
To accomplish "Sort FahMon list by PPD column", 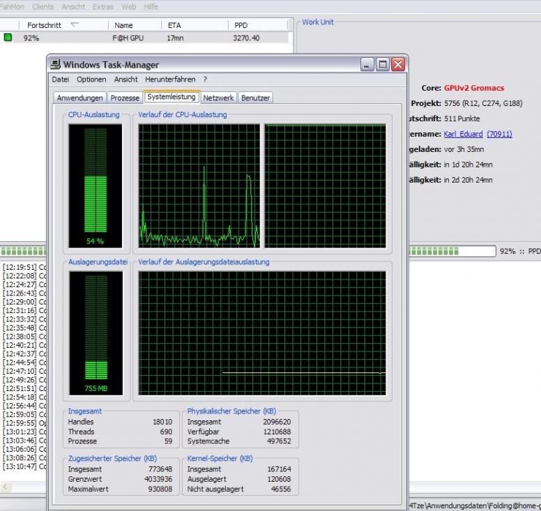I will click(x=257, y=25).
